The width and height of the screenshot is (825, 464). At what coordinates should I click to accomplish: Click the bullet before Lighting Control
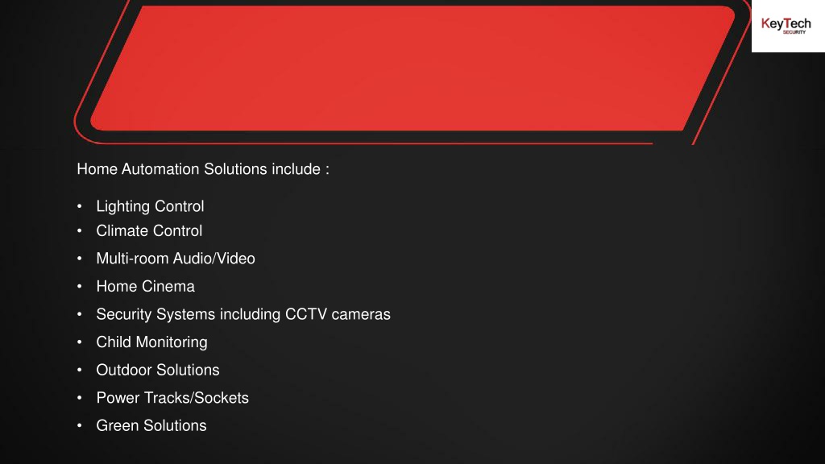tap(80, 206)
